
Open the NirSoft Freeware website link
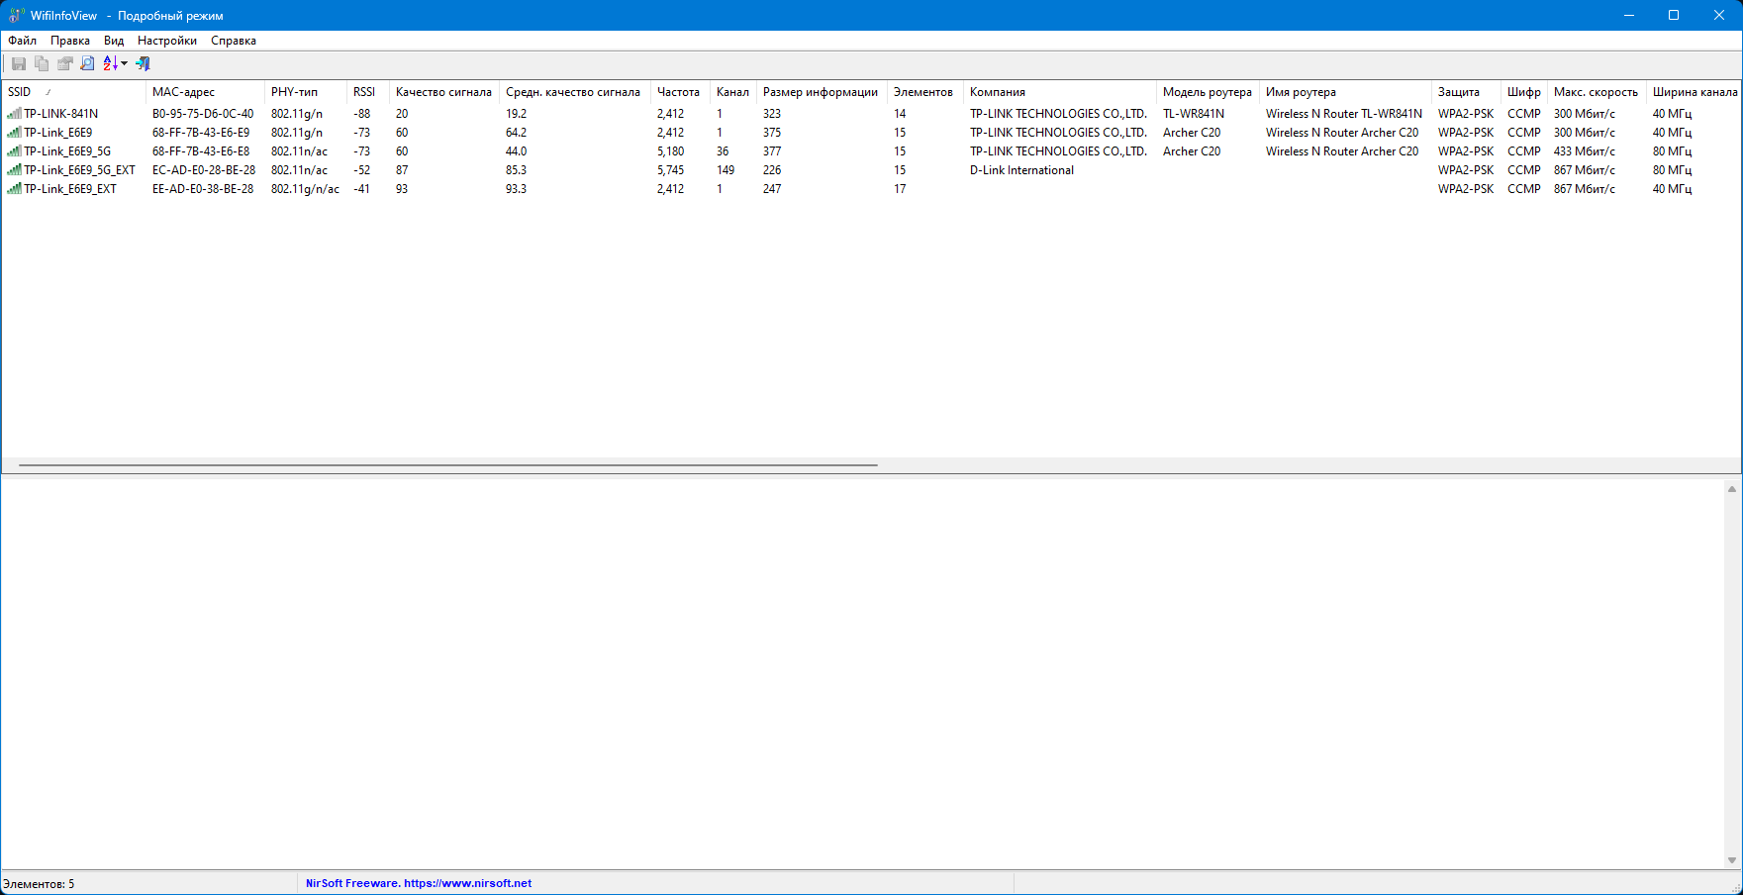419,883
